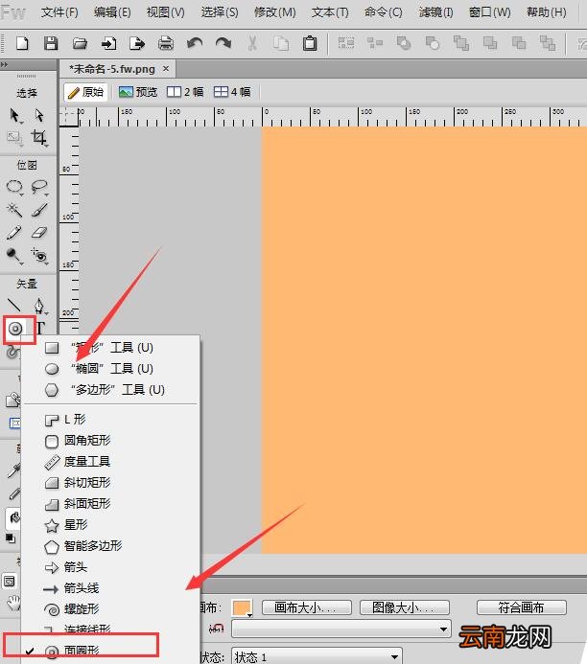Image resolution: width=587 pixels, height=664 pixels.
Task: Pick the 星形 shape
Action: (110, 525)
